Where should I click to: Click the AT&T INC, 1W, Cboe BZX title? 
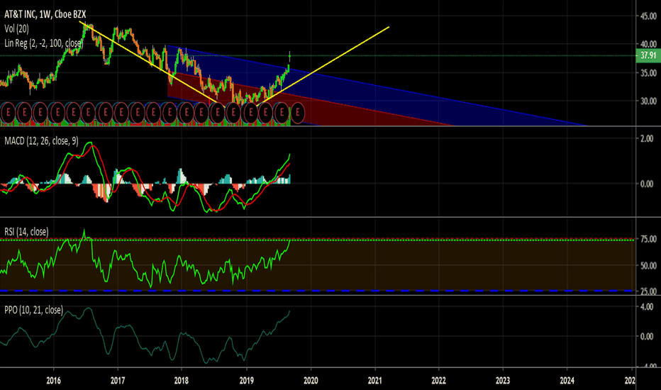[45, 14]
